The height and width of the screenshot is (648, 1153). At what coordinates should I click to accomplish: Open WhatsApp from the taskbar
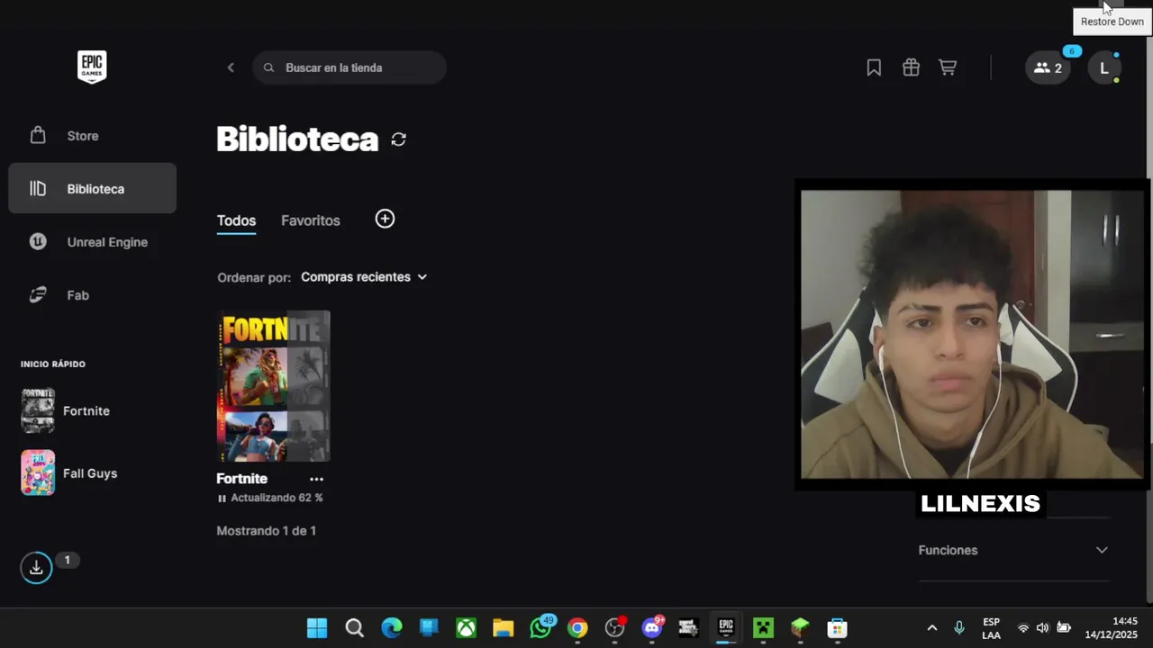[x=540, y=628]
